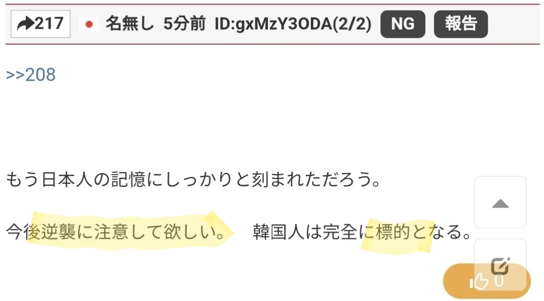Viewport: 544px width, 301px height.
Task: Click the (2/2) post count of this ID
Action: coord(352,24)
